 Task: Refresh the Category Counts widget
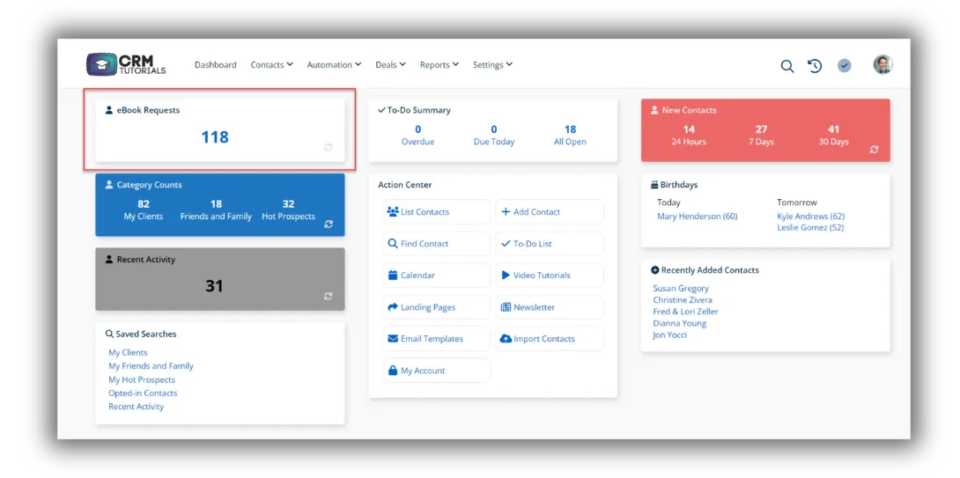(329, 224)
